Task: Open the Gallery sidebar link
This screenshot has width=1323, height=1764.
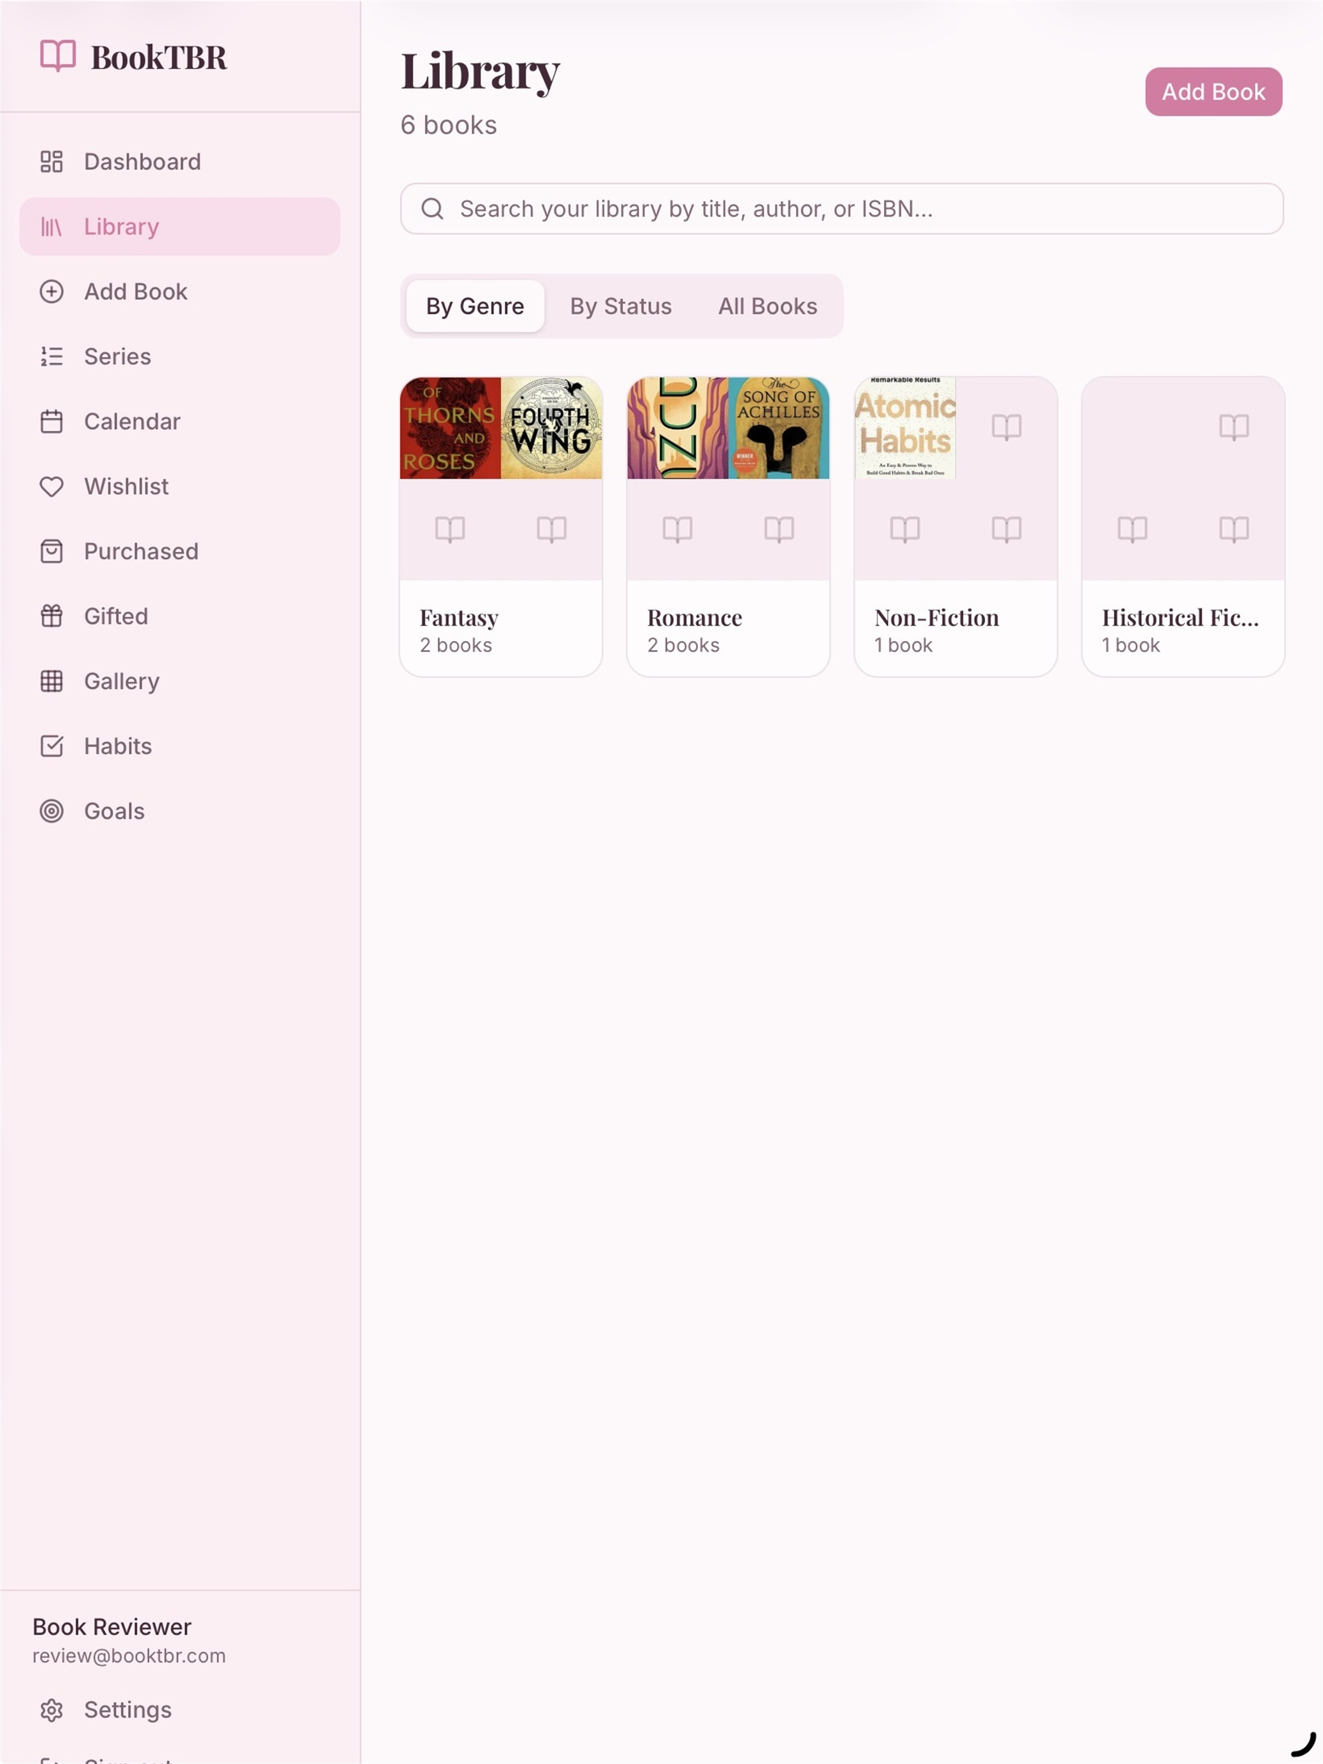Action: point(179,682)
